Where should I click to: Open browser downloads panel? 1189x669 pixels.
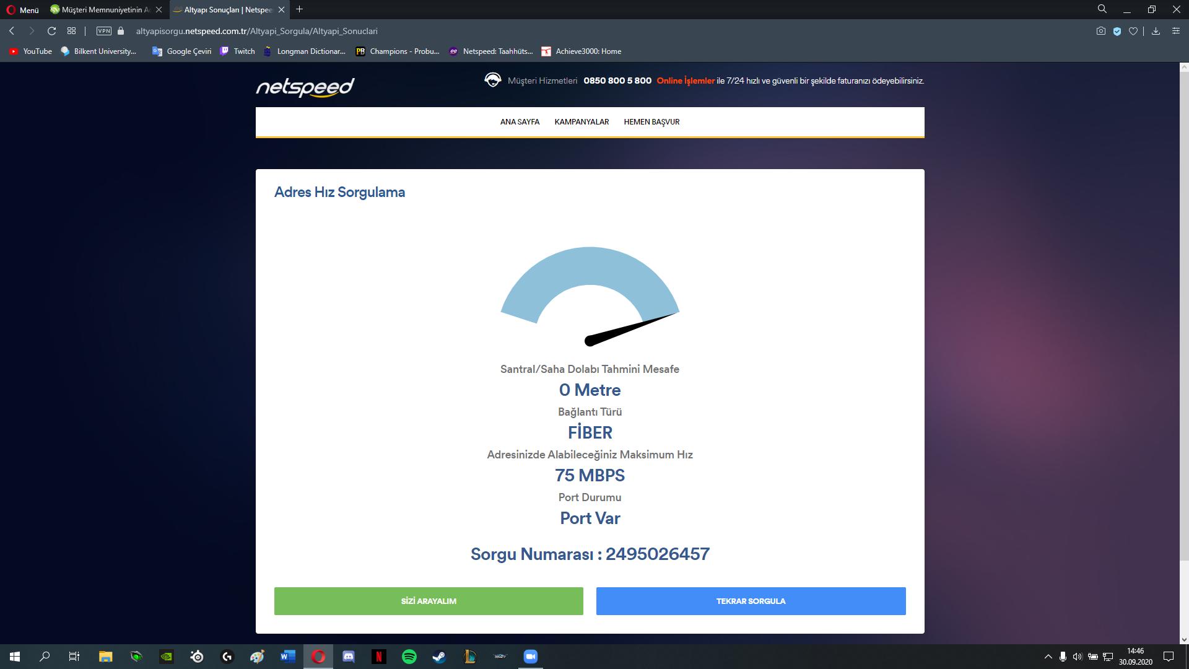pyautogui.click(x=1156, y=31)
